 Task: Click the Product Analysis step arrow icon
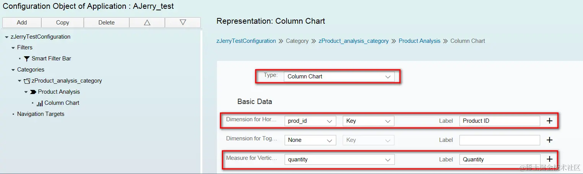33,92
